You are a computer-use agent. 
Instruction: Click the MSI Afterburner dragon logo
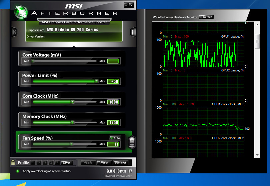pos(21,12)
